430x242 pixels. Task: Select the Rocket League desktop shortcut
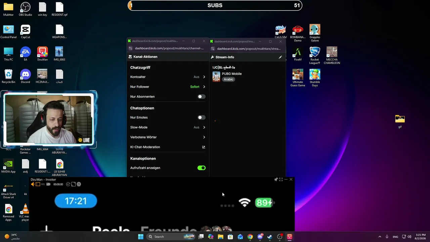coord(314,55)
